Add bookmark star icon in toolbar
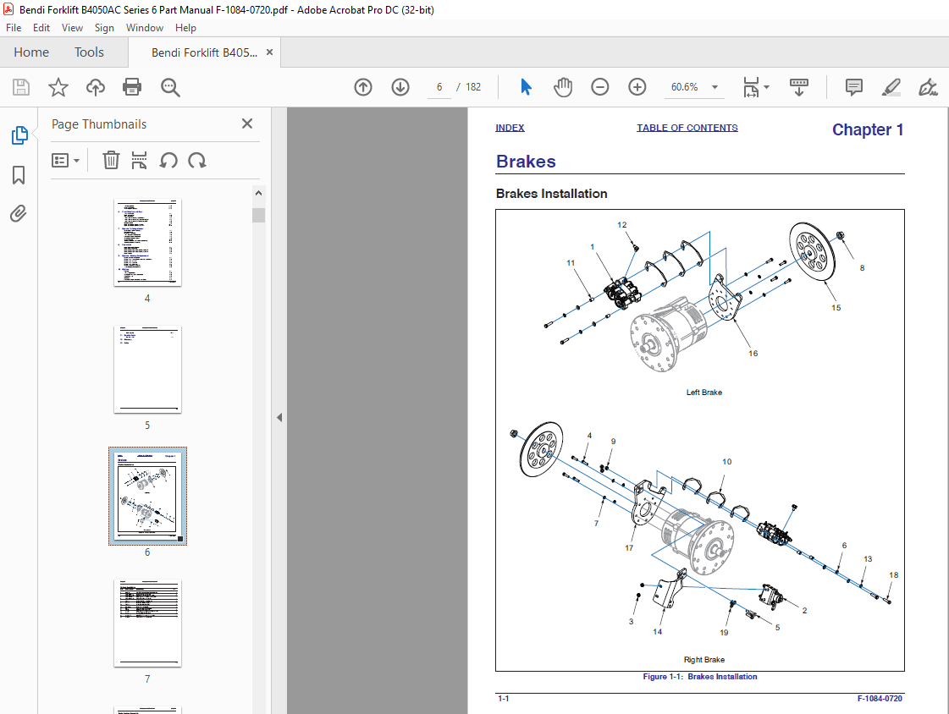The width and height of the screenshot is (949, 714). [x=58, y=87]
